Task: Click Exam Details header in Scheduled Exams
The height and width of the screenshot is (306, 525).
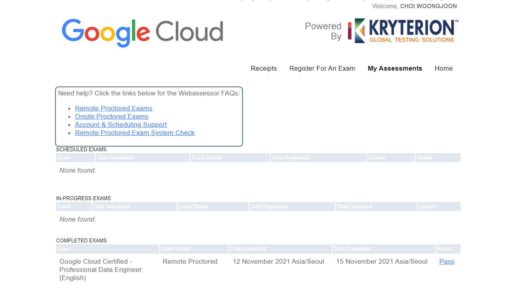Action: (230, 157)
